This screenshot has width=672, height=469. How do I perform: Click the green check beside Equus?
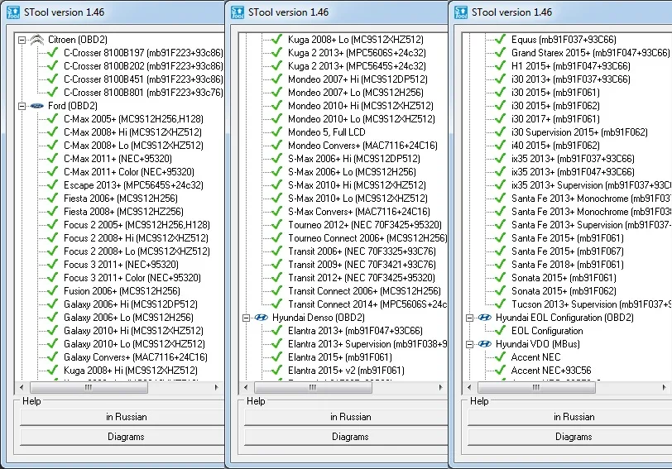coord(500,40)
